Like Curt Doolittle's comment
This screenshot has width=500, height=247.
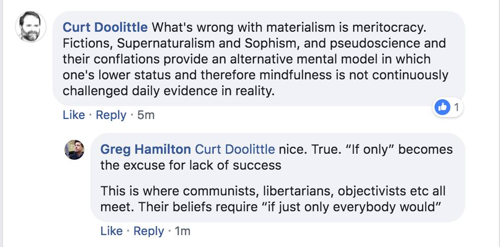tap(74, 115)
